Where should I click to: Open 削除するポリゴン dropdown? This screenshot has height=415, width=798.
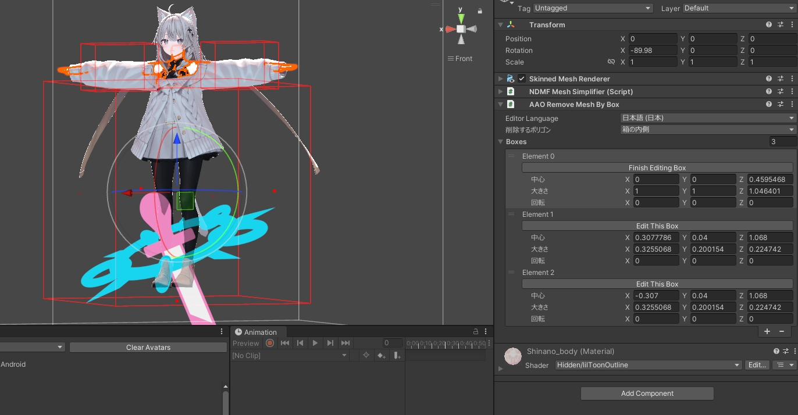[708, 130]
